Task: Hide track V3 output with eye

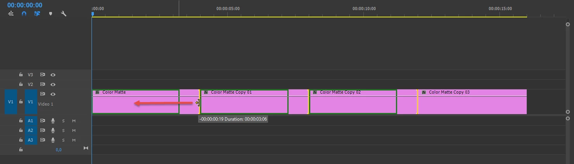Action: [x=53, y=75]
